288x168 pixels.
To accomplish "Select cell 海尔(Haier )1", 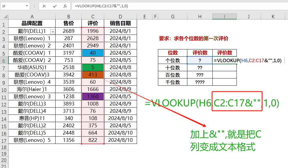I will pos(32,89).
